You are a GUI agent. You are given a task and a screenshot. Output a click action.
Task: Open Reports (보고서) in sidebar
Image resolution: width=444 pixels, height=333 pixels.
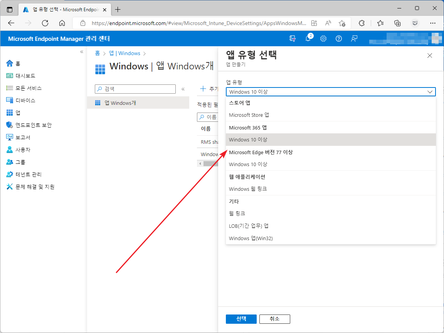pyautogui.click(x=18, y=137)
